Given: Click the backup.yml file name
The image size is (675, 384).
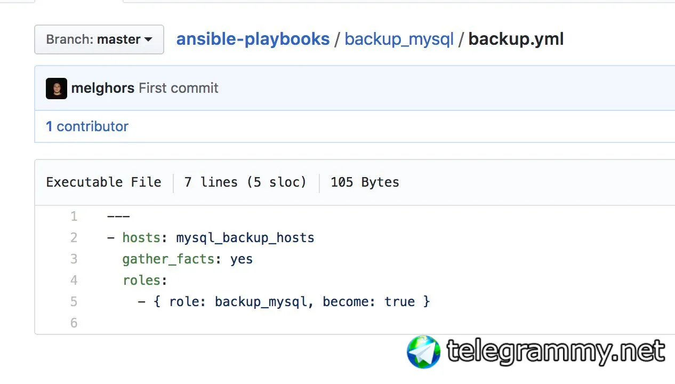Looking at the screenshot, I should (x=516, y=39).
